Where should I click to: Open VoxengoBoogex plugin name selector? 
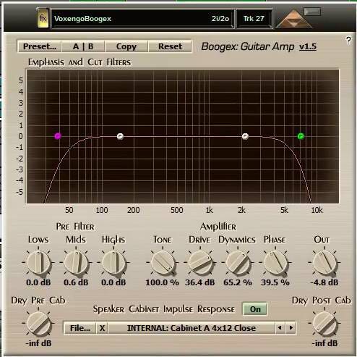[142, 19]
